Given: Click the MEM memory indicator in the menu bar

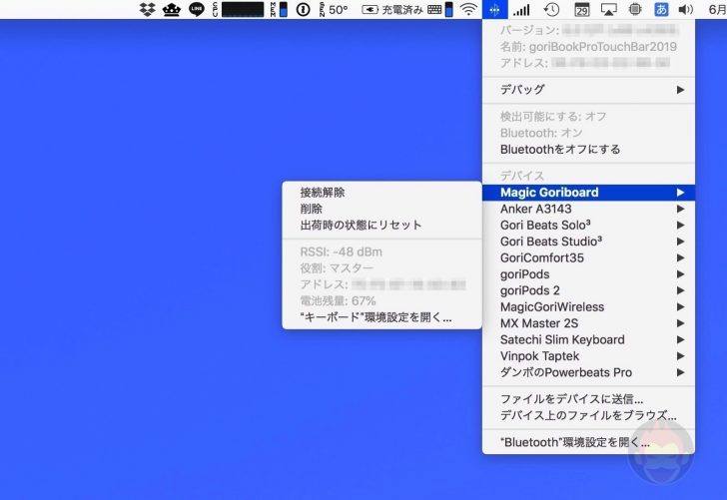Looking at the screenshot, I should (x=279, y=9).
